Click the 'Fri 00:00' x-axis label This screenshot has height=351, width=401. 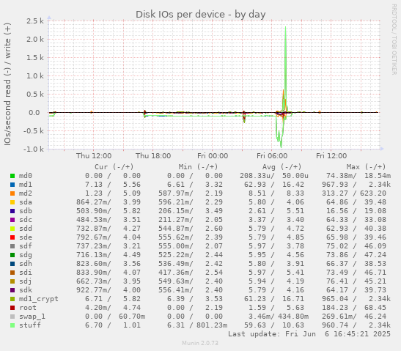[213, 155]
